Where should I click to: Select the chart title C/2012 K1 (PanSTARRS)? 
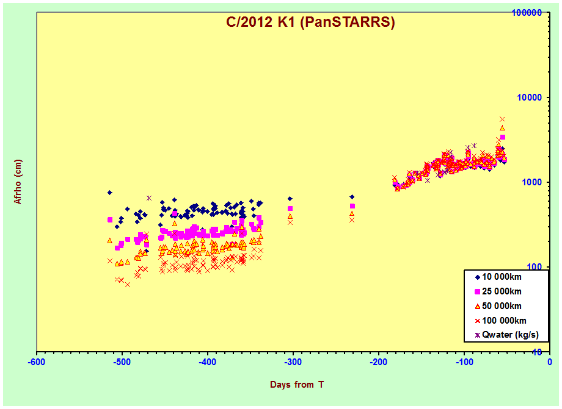310,22
